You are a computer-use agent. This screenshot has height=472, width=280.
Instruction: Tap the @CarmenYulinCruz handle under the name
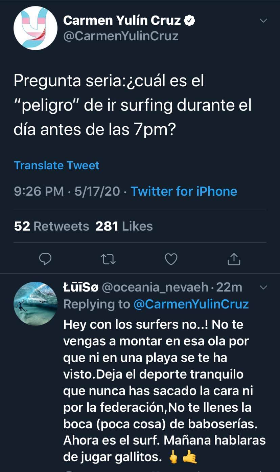coord(121,36)
